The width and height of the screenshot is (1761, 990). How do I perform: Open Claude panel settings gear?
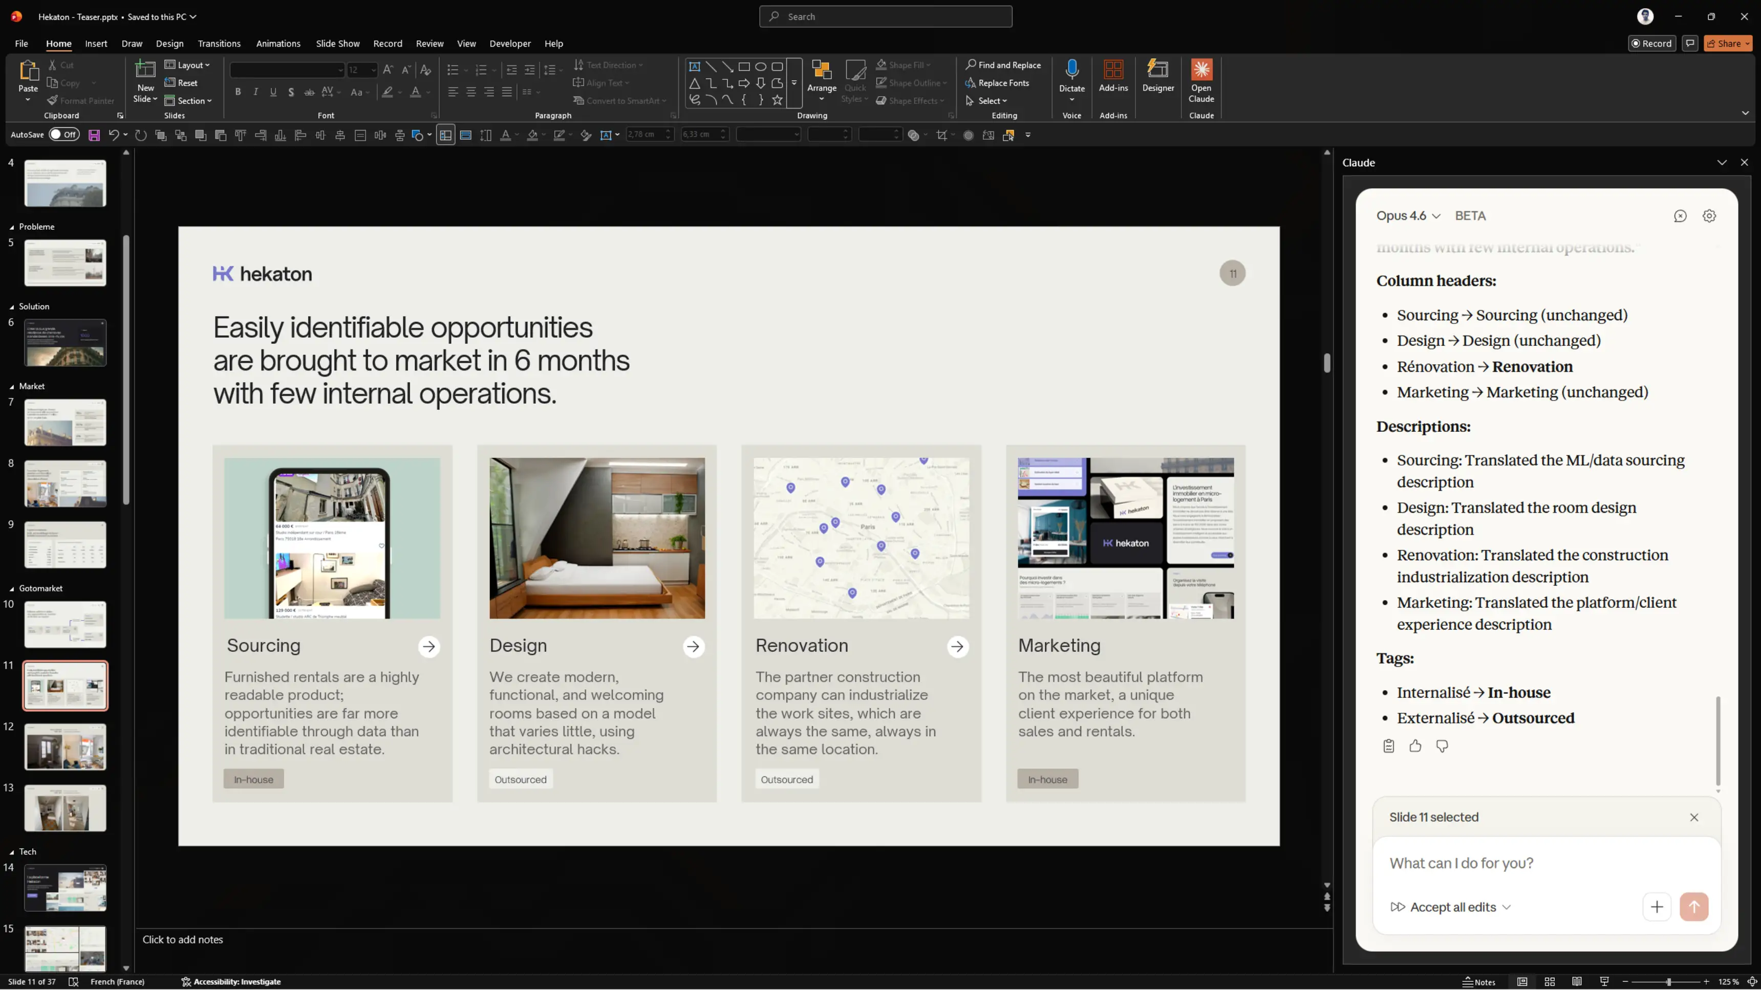(1709, 216)
